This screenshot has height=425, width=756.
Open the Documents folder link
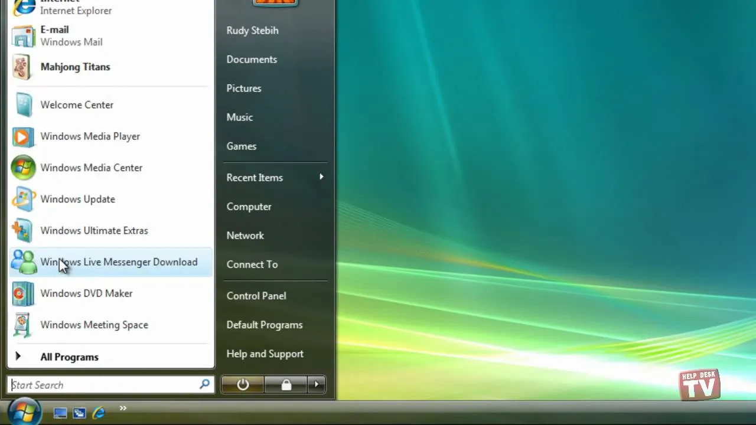(x=252, y=60)
